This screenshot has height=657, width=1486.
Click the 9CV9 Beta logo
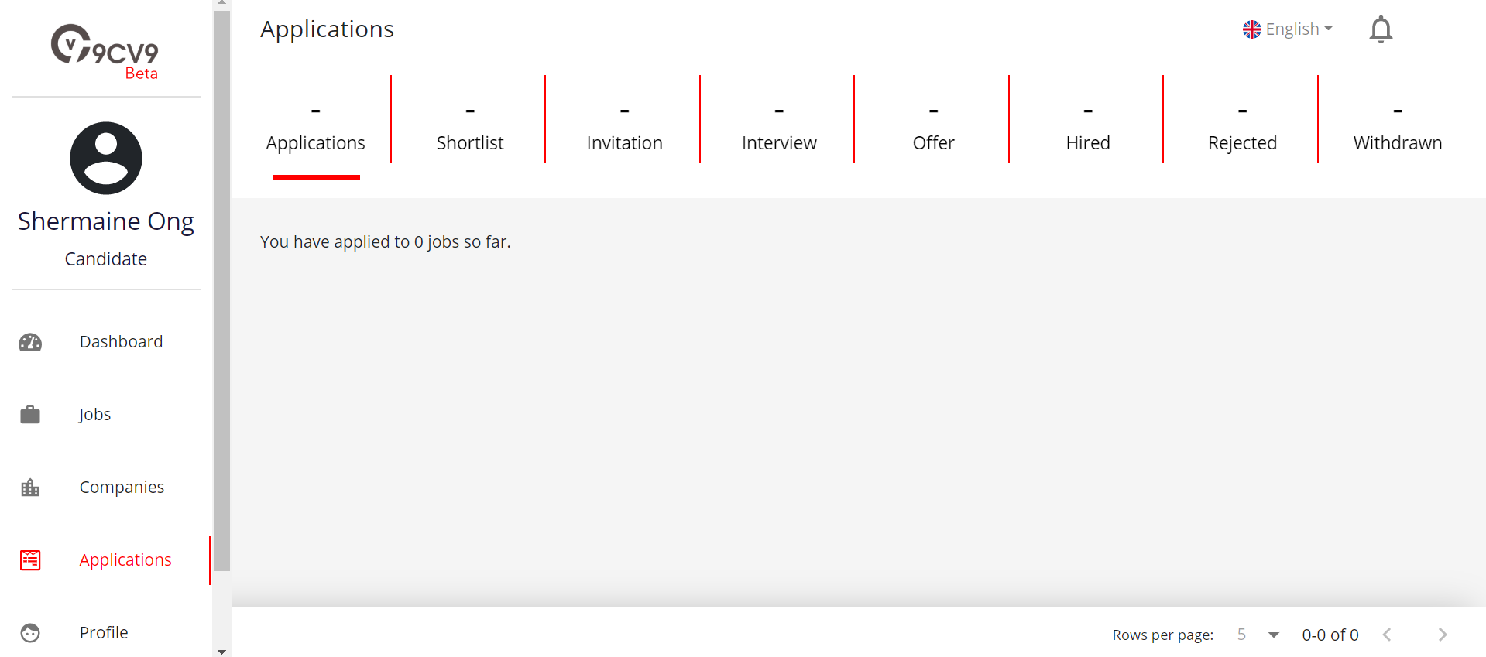[105, 48]
